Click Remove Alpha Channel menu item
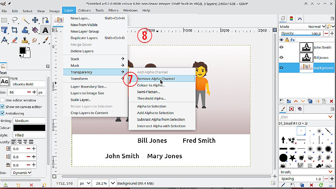This screenshot has height=189, width=336. tap(156, 79)
